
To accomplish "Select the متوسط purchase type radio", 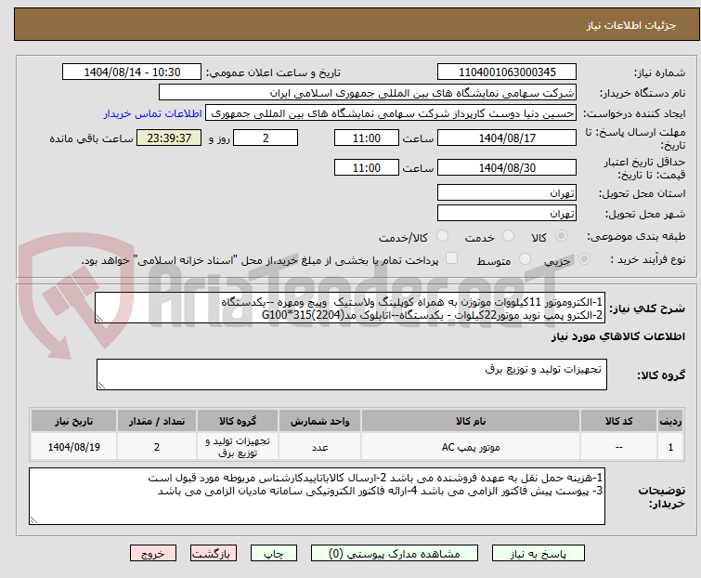I will coord(525,259).
